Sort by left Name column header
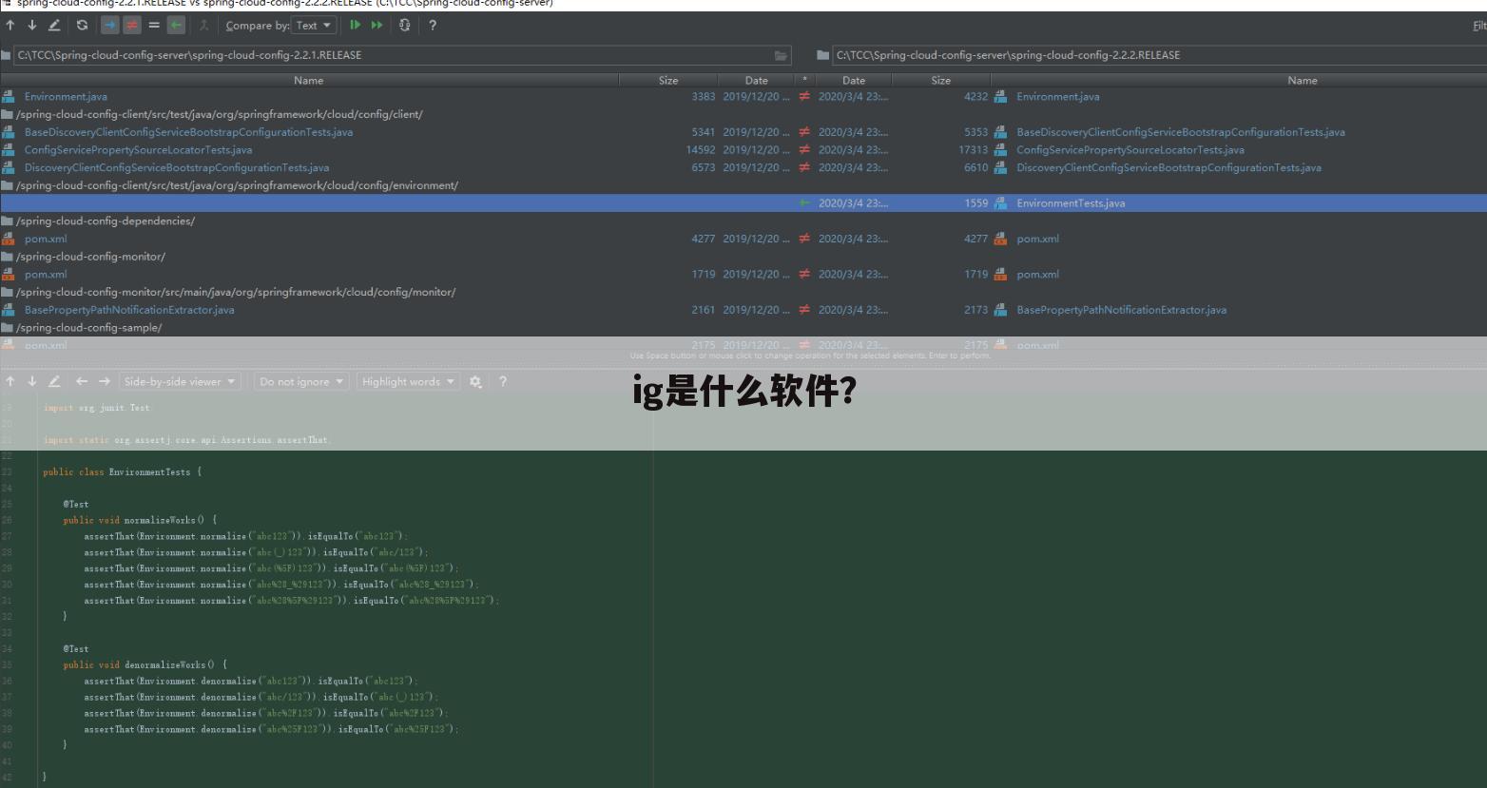 pos(309,81)
